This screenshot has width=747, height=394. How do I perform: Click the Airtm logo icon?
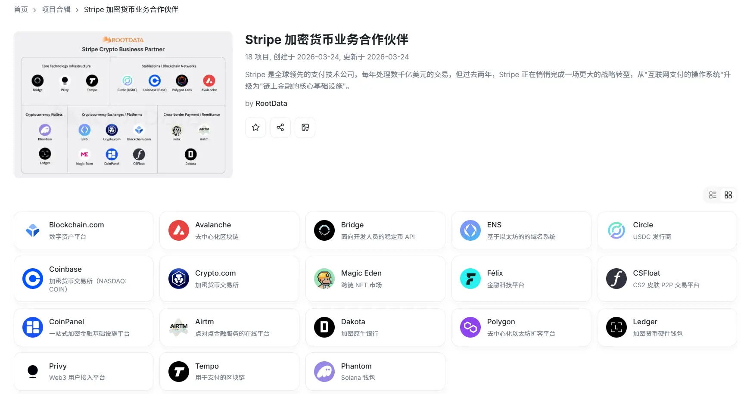[179, 327]
